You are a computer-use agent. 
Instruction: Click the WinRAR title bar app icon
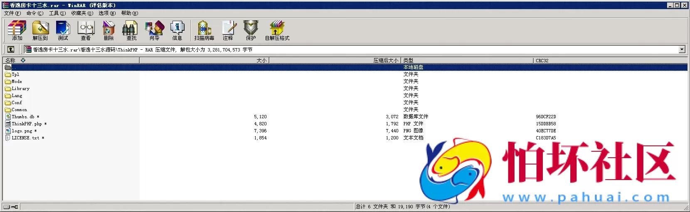pos(5,5)
